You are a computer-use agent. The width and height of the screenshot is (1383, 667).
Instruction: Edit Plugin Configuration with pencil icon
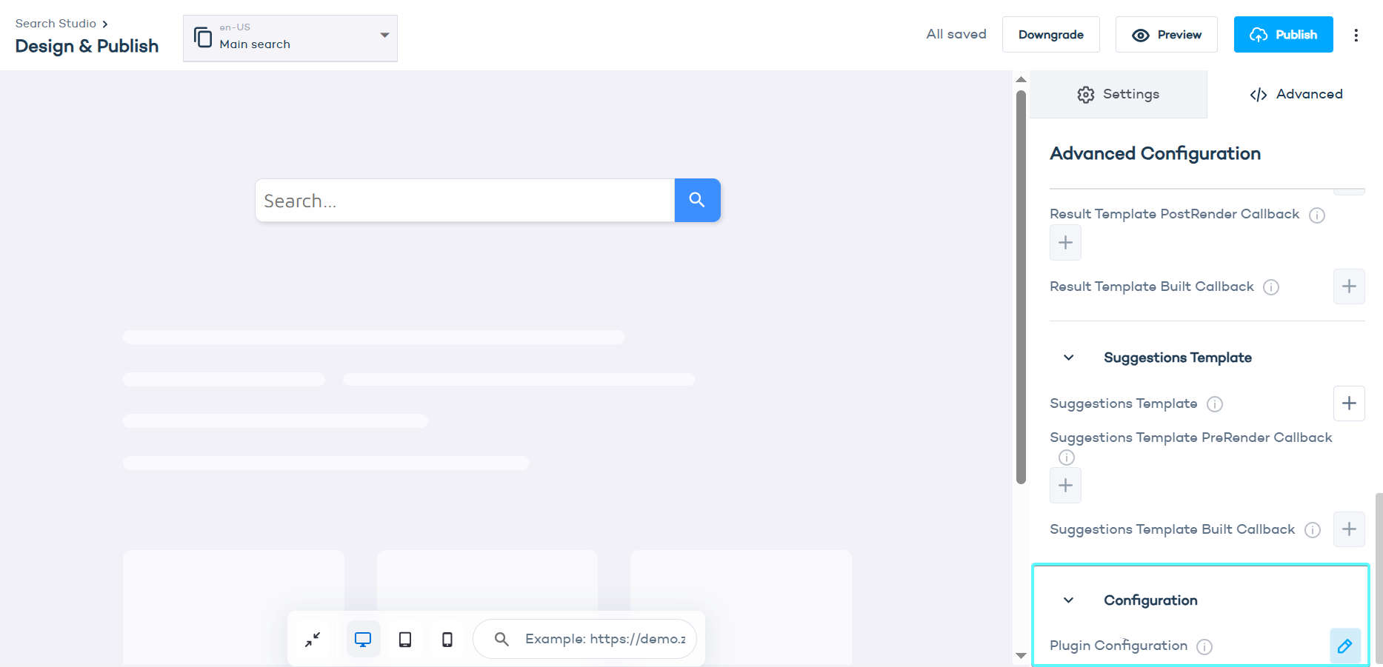[x=1344, y=646]
